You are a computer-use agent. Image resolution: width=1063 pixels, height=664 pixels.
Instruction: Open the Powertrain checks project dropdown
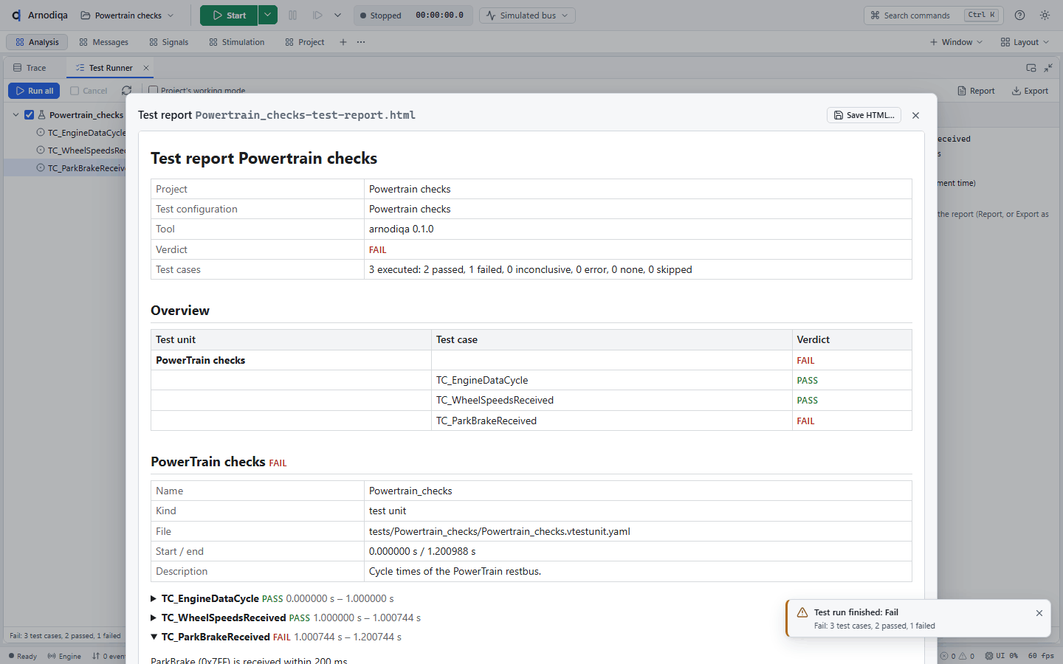pos(127,15)
